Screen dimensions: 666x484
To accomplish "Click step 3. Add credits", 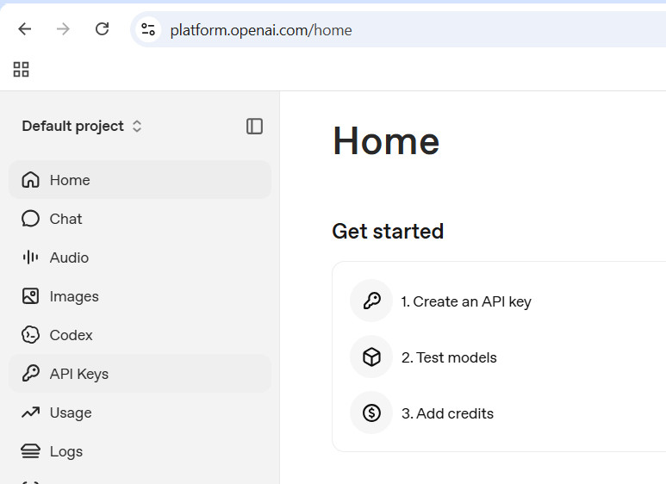I will coord(447,413).
